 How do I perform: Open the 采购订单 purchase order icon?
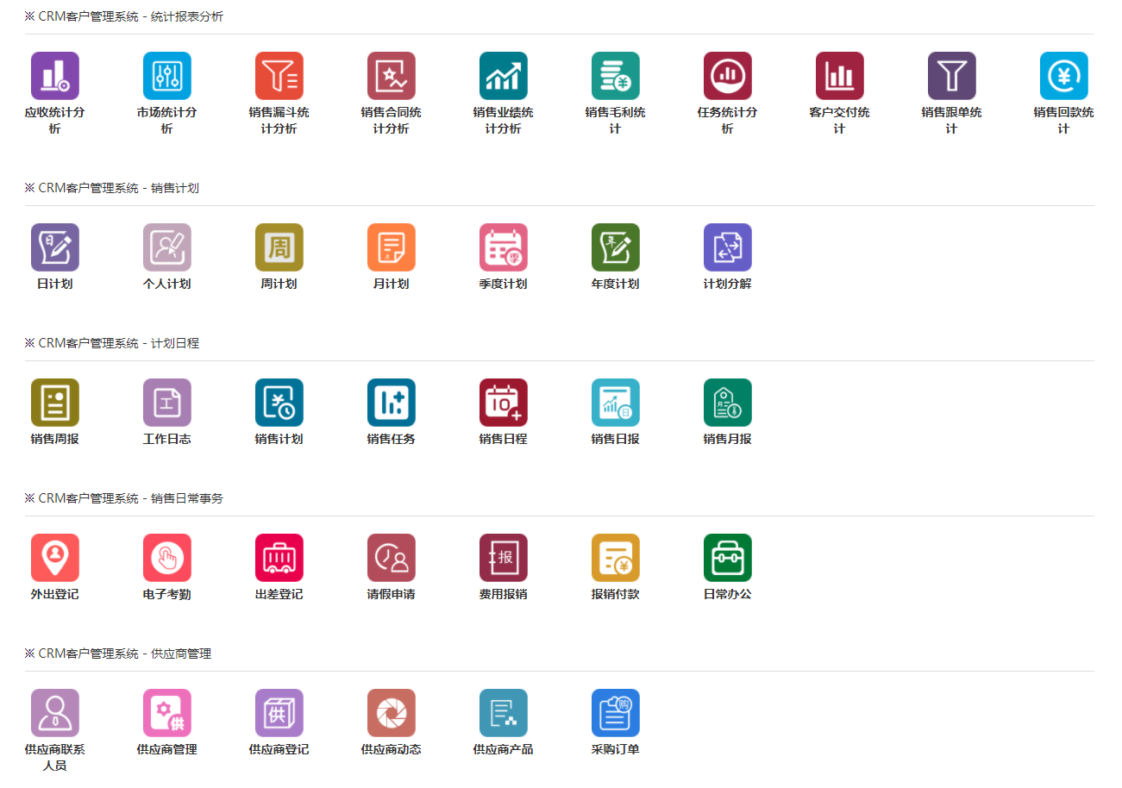tap(615, 713)
